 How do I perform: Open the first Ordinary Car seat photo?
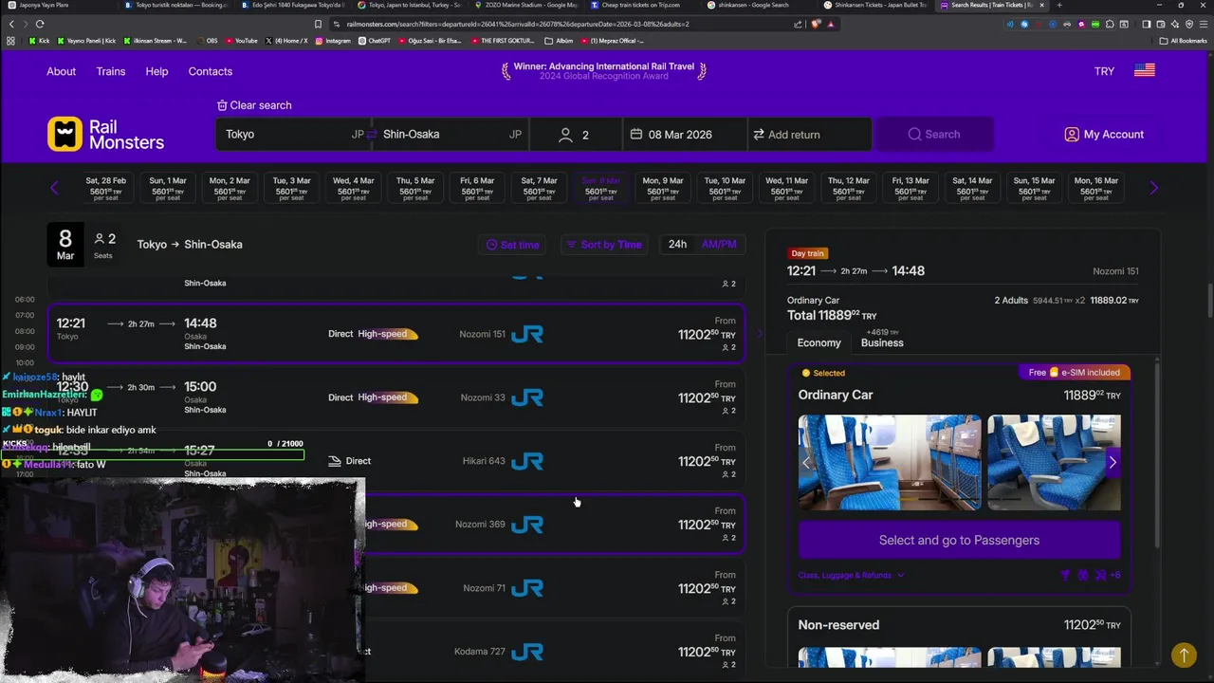tap(890, 462)
